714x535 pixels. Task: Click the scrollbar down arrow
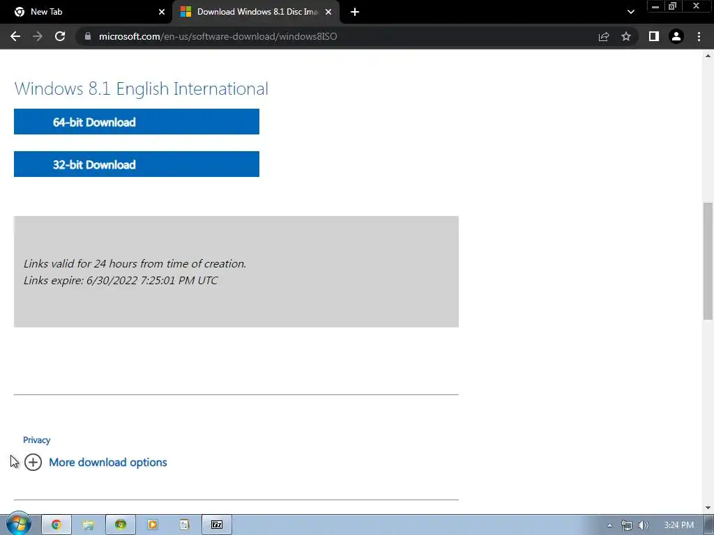pyautogui.click(x=708, y=508)
